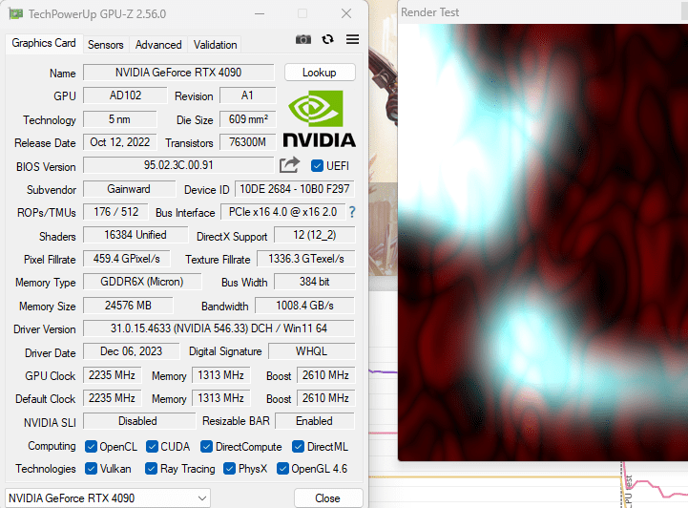Click the Resizable BAR value Enabled
The width and height of the screenshot is (688, 508).
click(314, 421)
